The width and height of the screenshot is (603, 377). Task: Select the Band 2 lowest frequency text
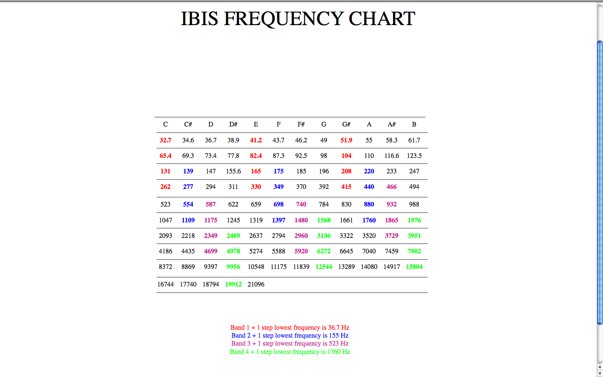(289, 335)
